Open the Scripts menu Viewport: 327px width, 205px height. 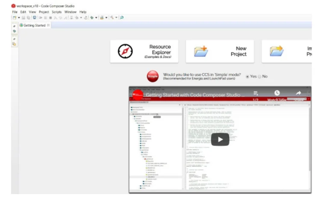(56, 12)
